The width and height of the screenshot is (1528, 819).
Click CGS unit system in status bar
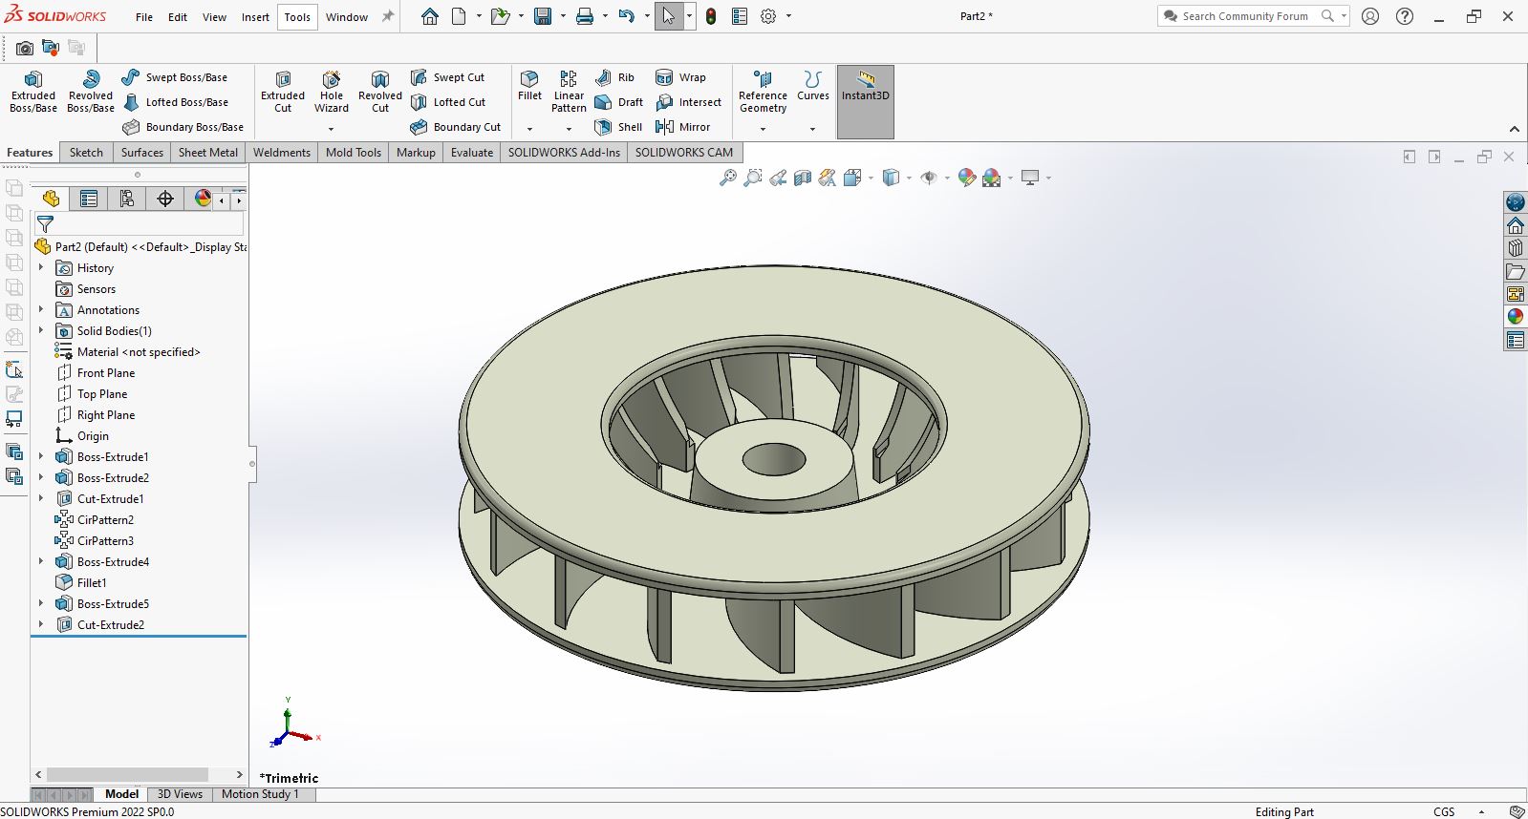[1444, 811]
